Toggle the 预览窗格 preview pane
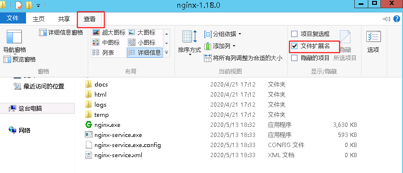This screenshot has height=173, width=403. click(20, 60)
